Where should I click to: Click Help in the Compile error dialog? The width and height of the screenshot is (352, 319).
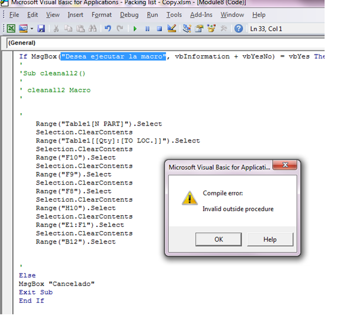pyautogui.click(x=270, y=239)
